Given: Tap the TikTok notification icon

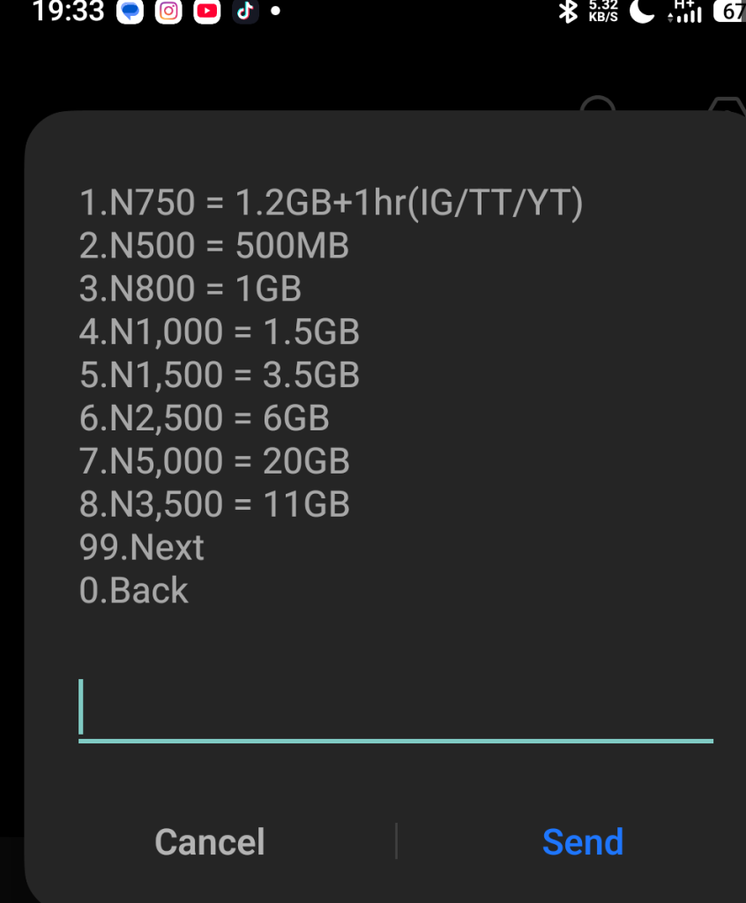Looking at the screenshot, I should coord(245,11).
